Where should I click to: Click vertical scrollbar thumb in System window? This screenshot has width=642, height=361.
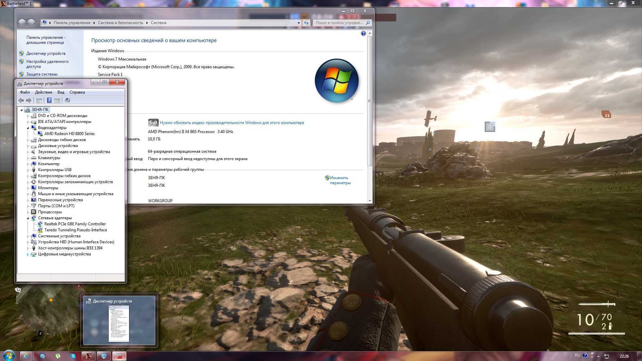tap(369, 101)
